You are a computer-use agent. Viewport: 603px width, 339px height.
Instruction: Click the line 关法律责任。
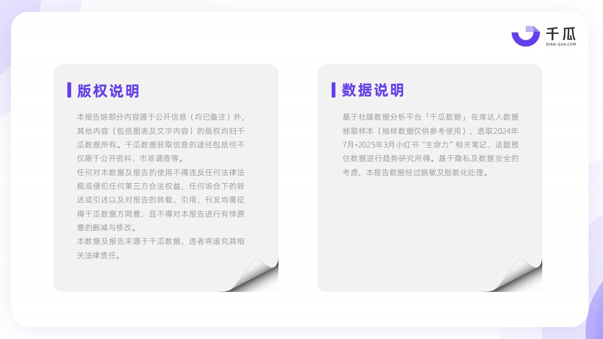(x=98, y=255)
